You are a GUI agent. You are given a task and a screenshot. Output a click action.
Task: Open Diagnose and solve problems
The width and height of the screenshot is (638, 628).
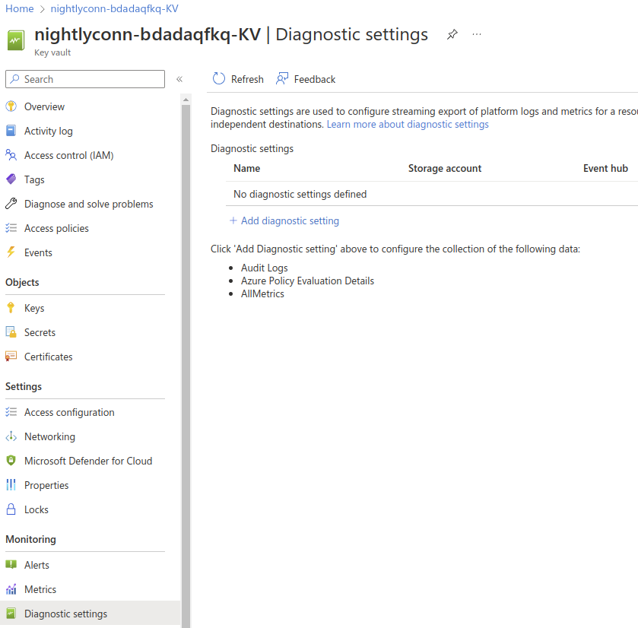(x=88, y=204)
